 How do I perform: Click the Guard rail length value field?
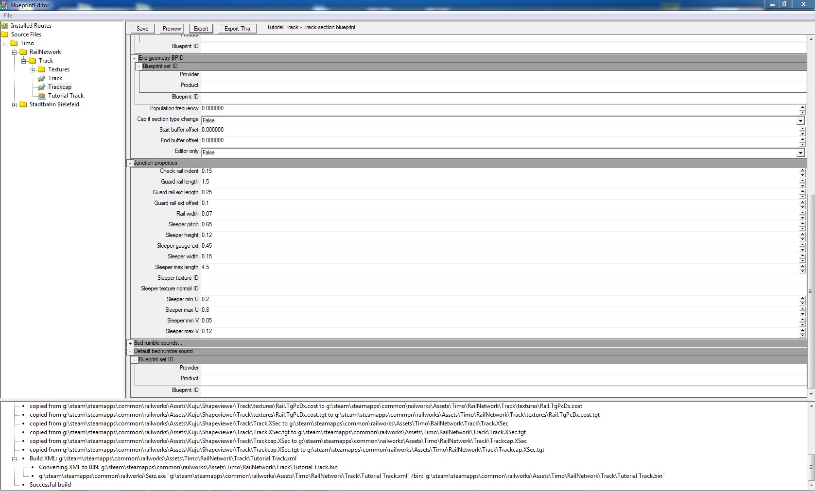coord(500,182)
